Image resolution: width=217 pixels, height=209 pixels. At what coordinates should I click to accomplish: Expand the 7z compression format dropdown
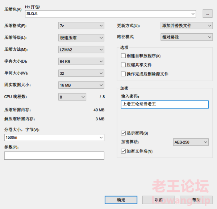tap(81, 26)
